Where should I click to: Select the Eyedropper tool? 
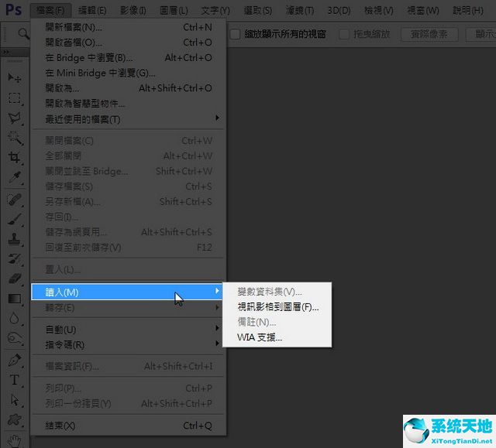14,178
